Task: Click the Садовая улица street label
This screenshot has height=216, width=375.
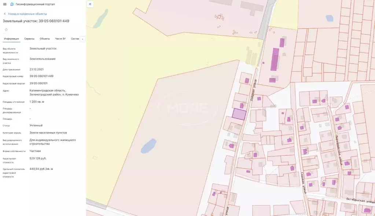Action: [x=304, y=183]
